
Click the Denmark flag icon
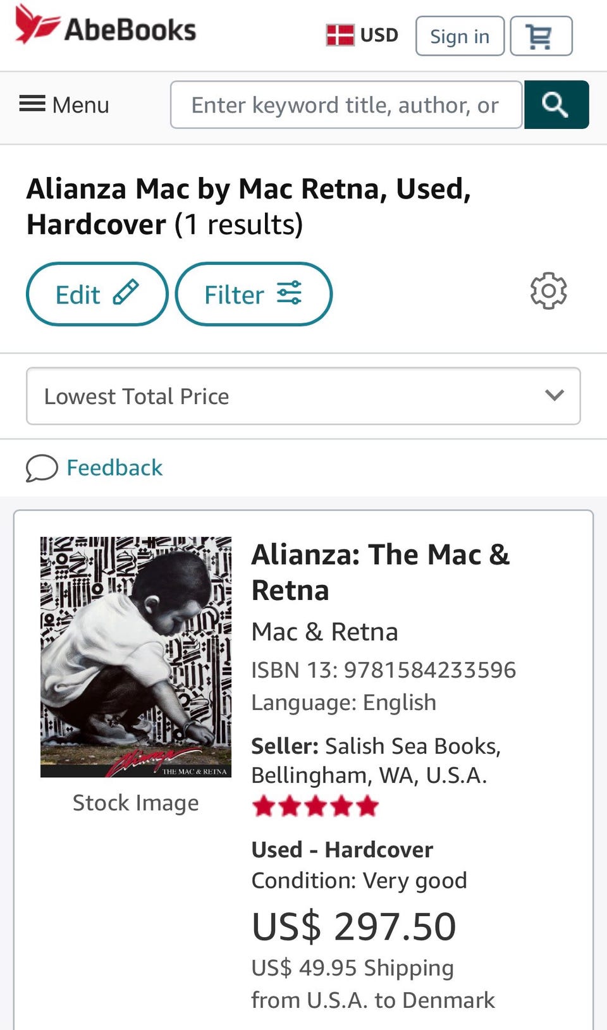pos(340,35)
